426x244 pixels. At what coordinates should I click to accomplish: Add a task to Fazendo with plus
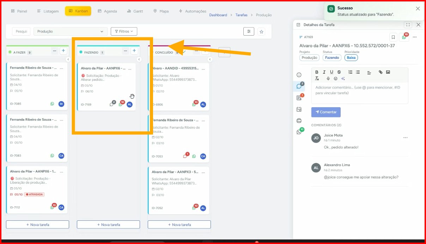[x=134, y=51]
